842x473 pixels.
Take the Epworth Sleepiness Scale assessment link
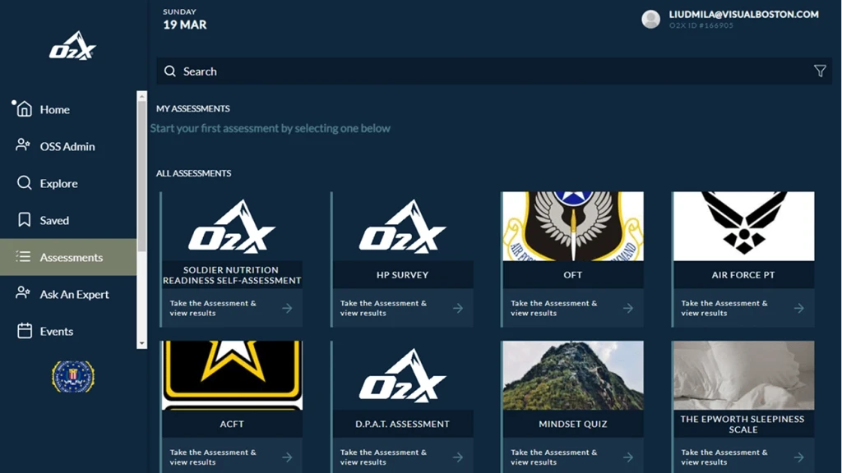pos(724,457)
